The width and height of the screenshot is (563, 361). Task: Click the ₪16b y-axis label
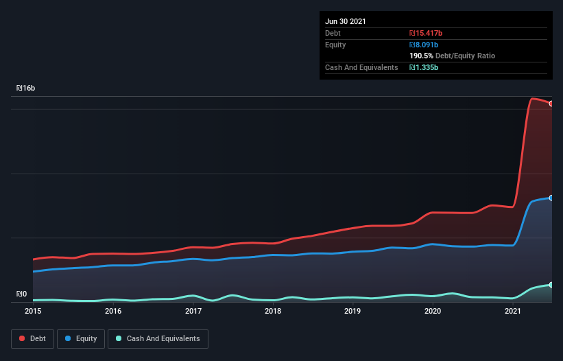click(x=25, y=88)
